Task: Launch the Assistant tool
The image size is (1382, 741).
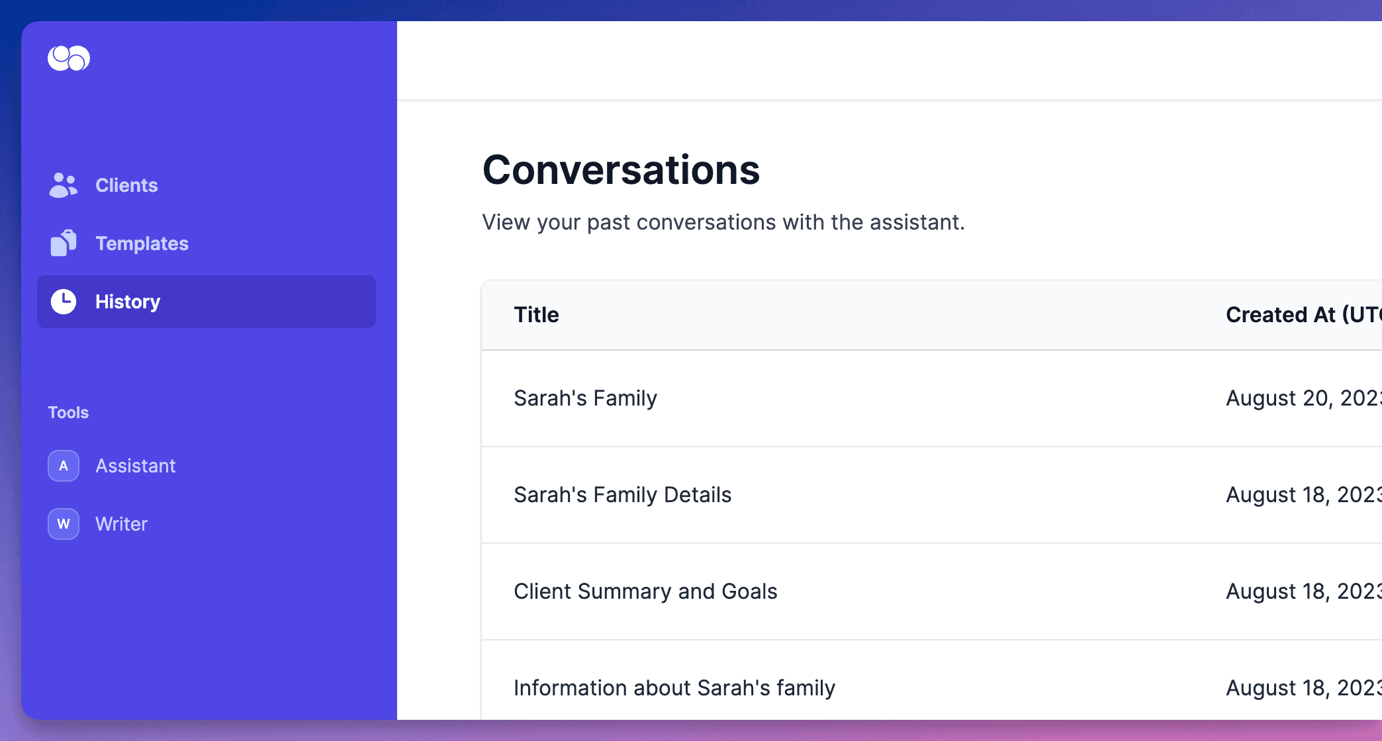Action: click(x=136, y=466)
